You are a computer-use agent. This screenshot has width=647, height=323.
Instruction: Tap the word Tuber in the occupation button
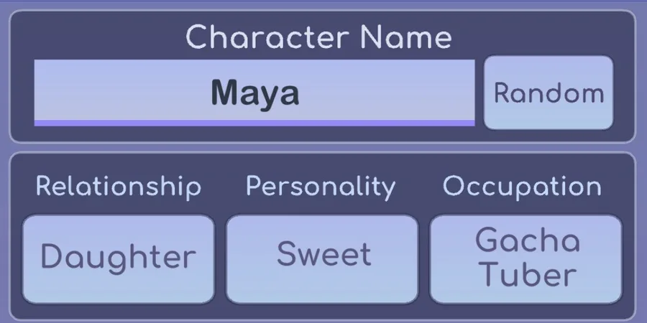(x=529, y=274)
